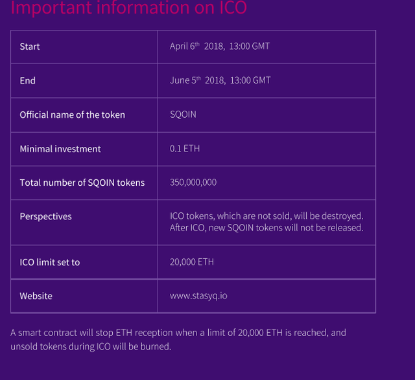Click the 'Minimal investment' label
This screenshot has height=380, width=415.
pyautogui.click(x=60, y=149)
